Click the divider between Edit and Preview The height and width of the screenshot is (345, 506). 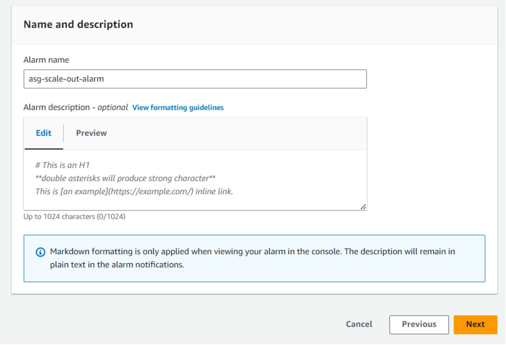click(64, 133)
